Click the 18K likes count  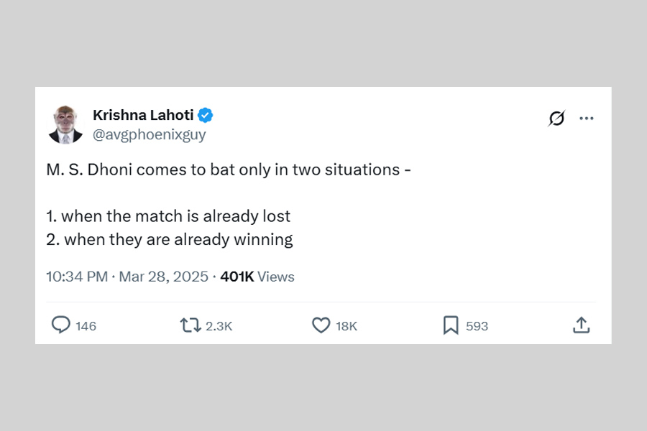point(347,326)
